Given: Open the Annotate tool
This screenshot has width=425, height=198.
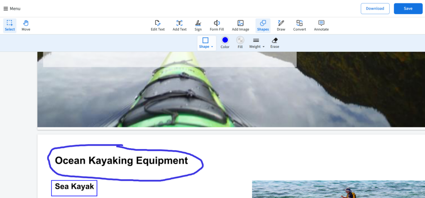Looking at the screenshot, I should tap(322, 26).
